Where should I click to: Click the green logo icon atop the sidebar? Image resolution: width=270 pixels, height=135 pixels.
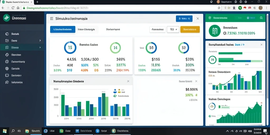pyautogui.click(x=7, y=18)
